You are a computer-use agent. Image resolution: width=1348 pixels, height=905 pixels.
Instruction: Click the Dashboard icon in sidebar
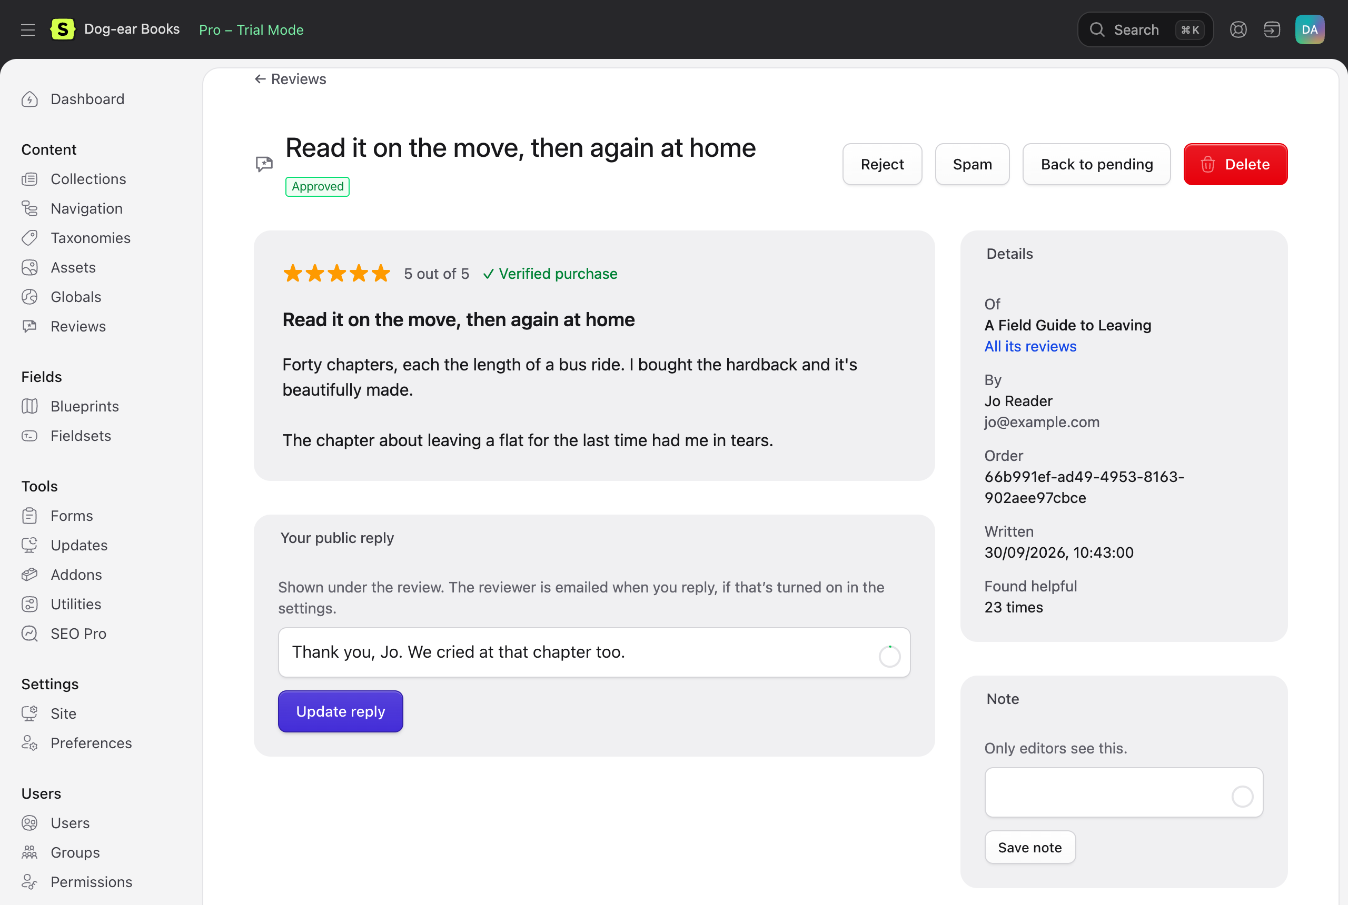pyautogui.click(x=29, y=99)
